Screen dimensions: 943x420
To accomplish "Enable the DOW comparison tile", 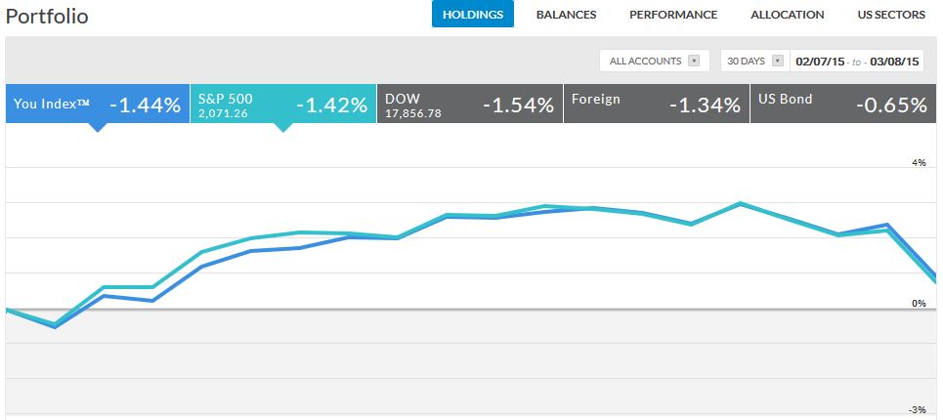I will tap(469, 105).
